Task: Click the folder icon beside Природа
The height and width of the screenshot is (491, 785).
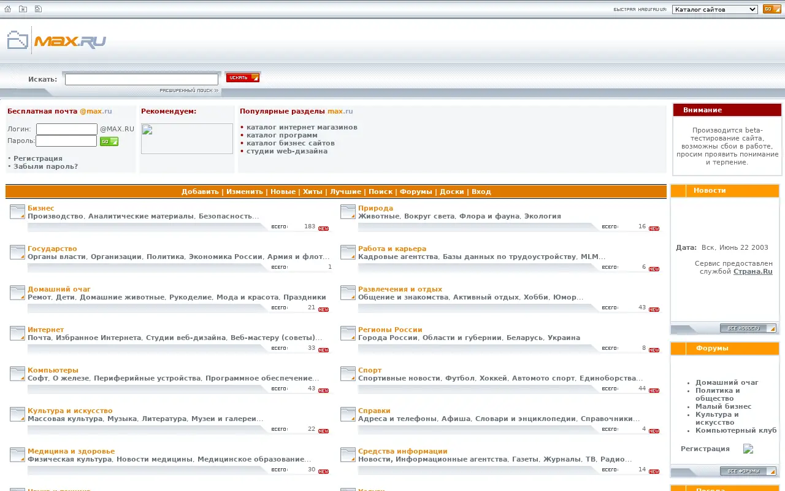Action: click(x=348, y=212)
